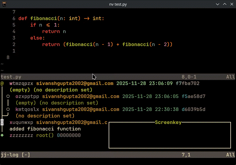
Task: Click the Screenkey overlay title
Action: tap(168, 122)
